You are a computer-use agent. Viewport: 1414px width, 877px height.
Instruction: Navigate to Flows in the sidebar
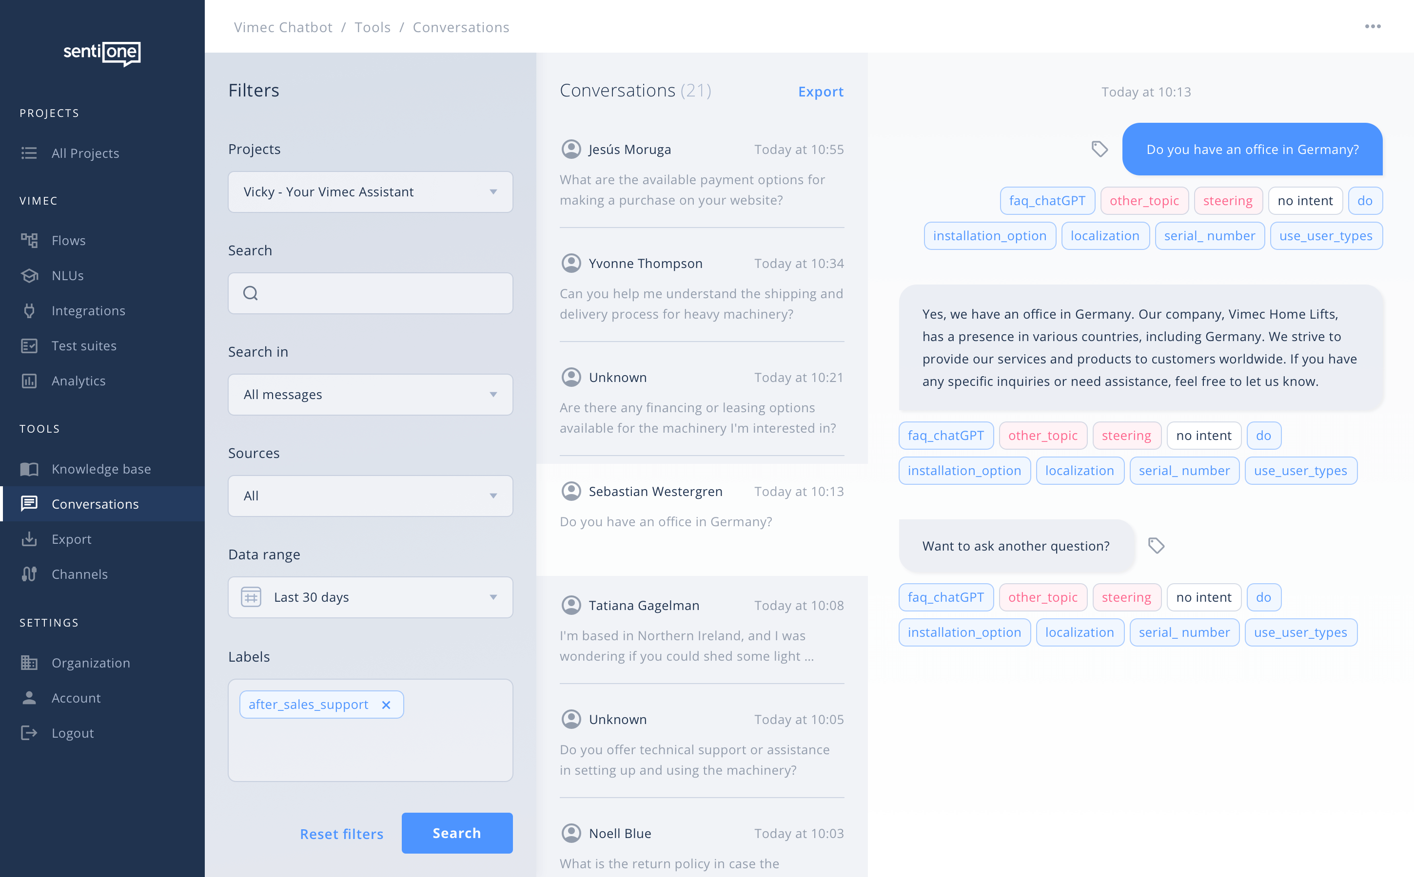[68, 240]
